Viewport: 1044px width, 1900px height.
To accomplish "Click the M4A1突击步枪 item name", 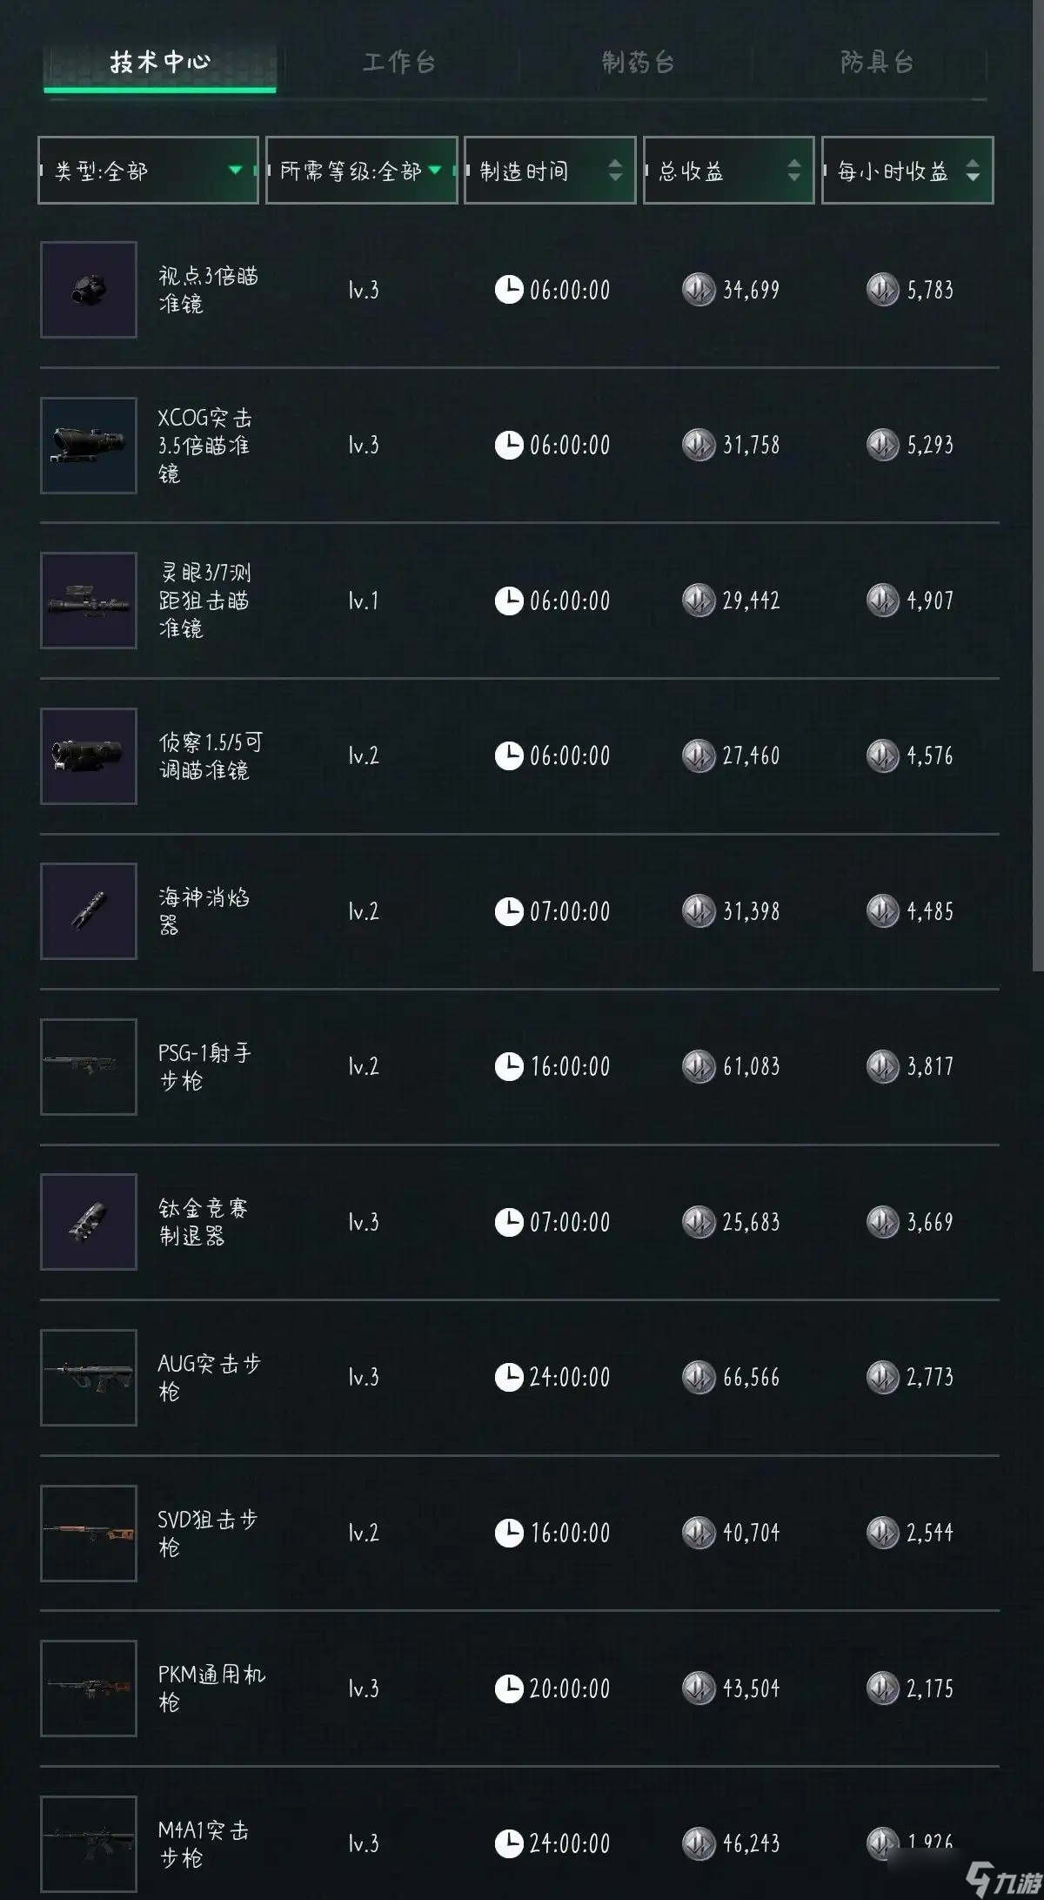I will click(x=204, y=1844).
